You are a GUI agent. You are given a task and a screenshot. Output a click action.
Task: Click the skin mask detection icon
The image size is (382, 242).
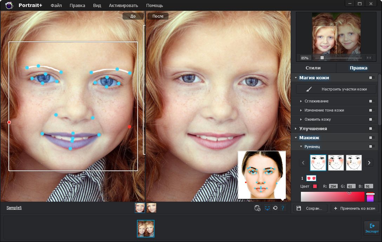pyautogui.click(x=257, y=208)
